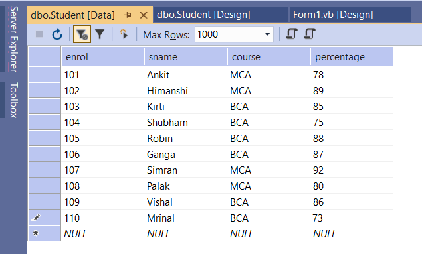Click the percentage cell 78

click(352, 74)
